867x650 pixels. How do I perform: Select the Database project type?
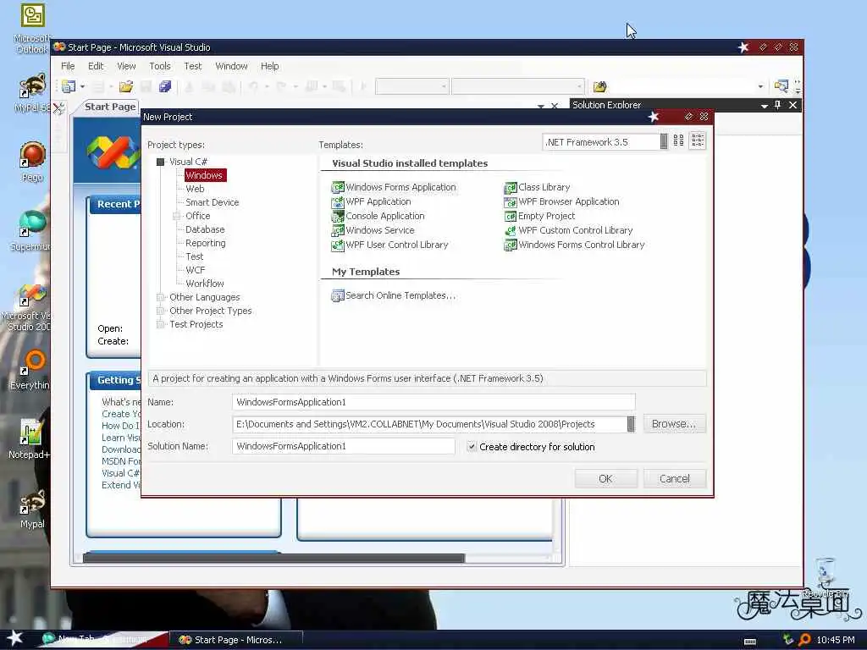point(205,229)
